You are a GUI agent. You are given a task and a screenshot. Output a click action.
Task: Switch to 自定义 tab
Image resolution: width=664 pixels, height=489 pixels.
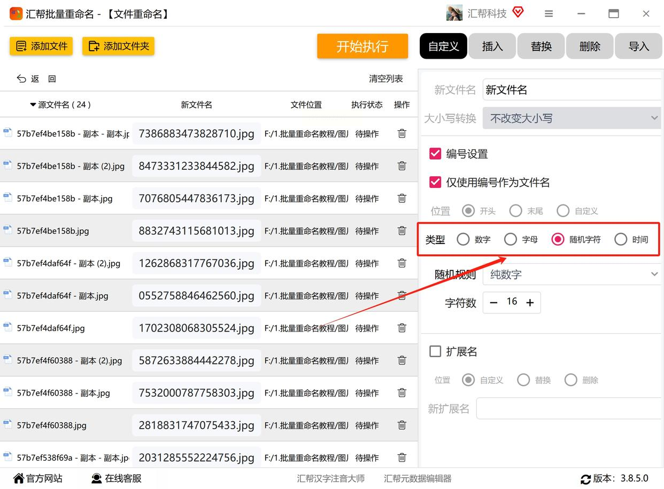pos(444,46)
